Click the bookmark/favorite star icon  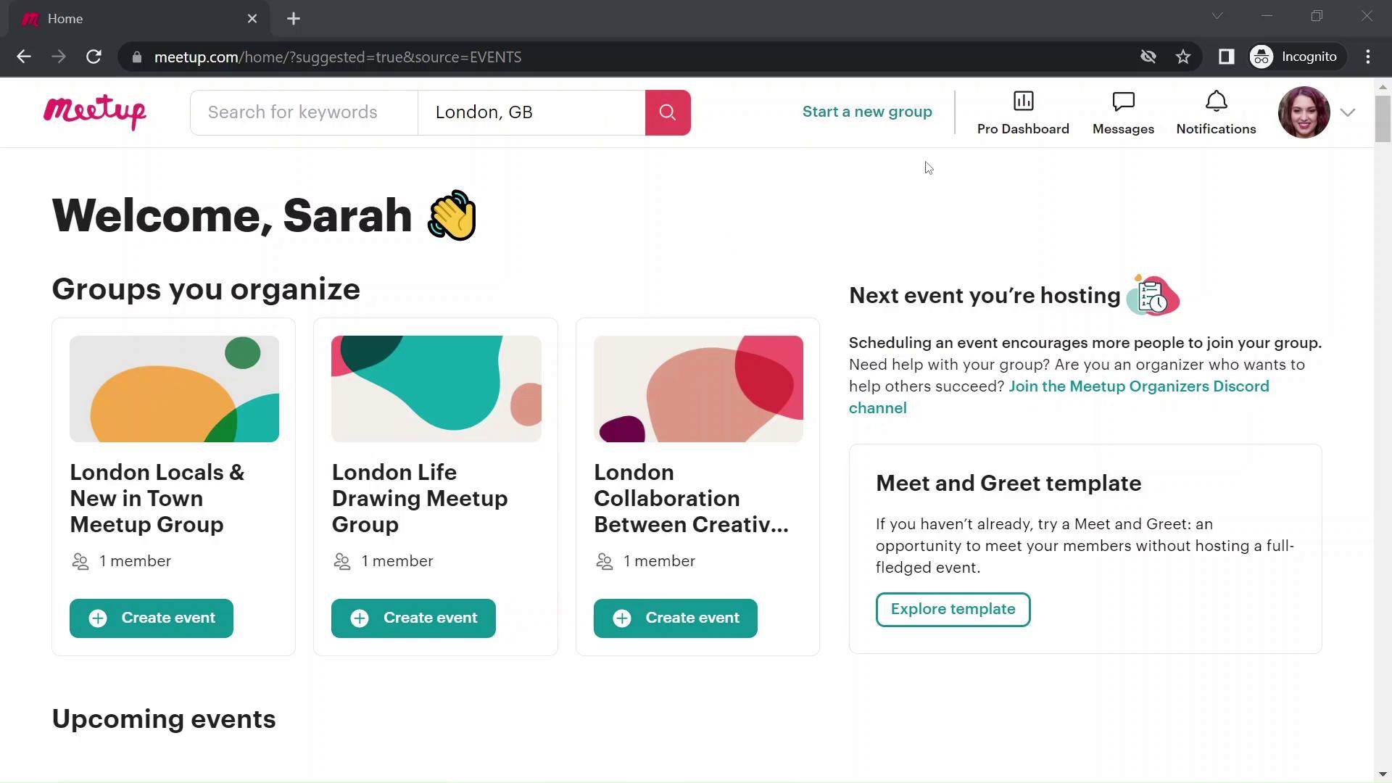coord(1184,57)
